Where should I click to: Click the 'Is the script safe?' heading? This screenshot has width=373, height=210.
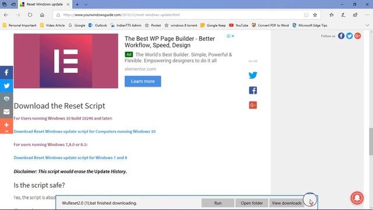point(39,185)
